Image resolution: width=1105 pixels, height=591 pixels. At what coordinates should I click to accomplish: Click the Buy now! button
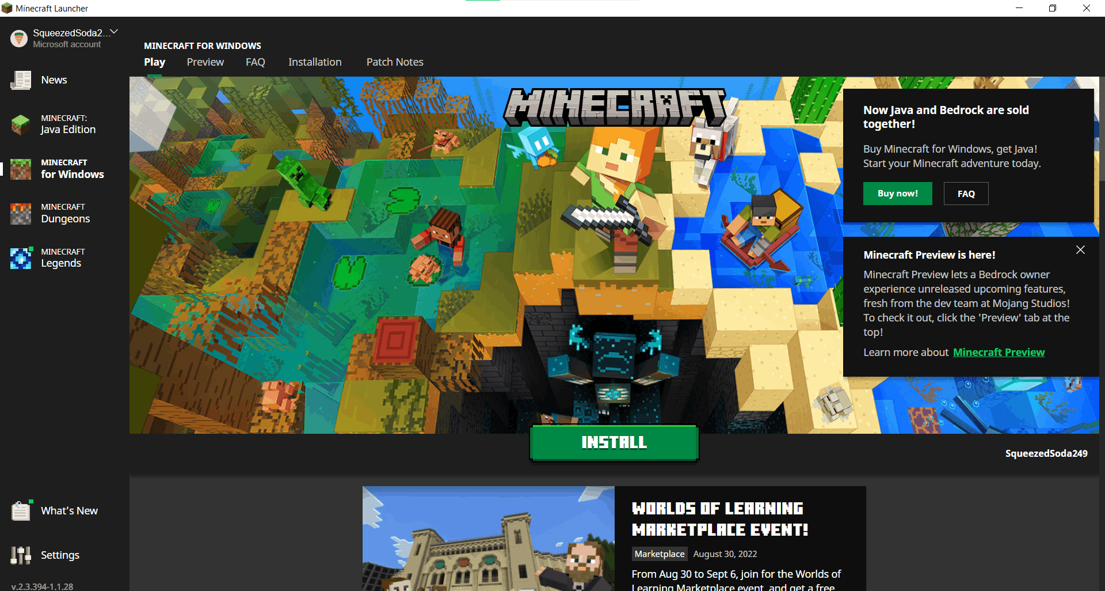(898, 194)
